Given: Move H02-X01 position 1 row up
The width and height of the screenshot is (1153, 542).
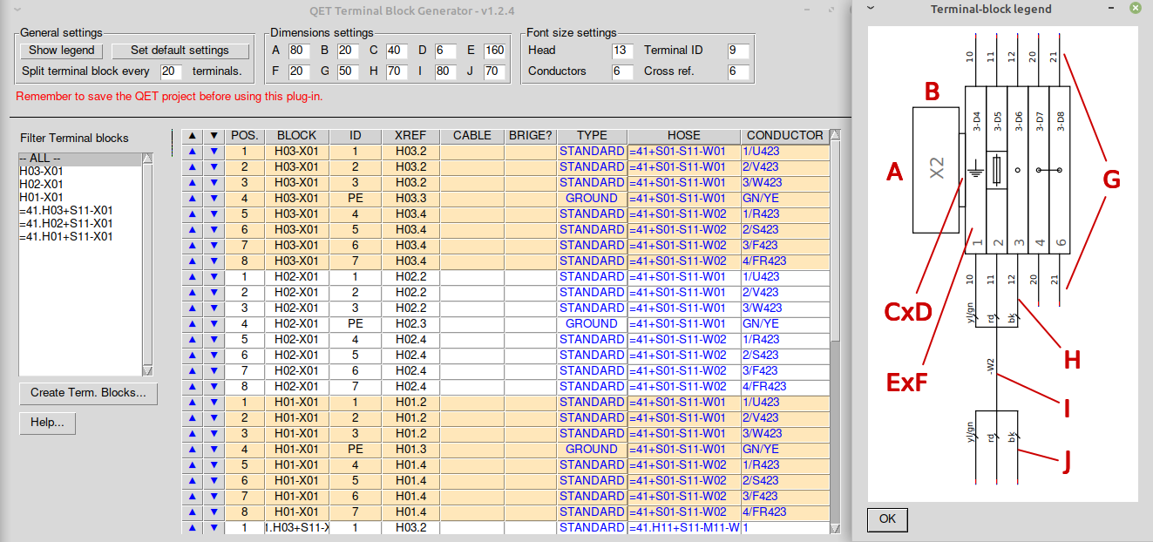Looking at the screenshot, I should pyautogui.click(x=193, y=277).
